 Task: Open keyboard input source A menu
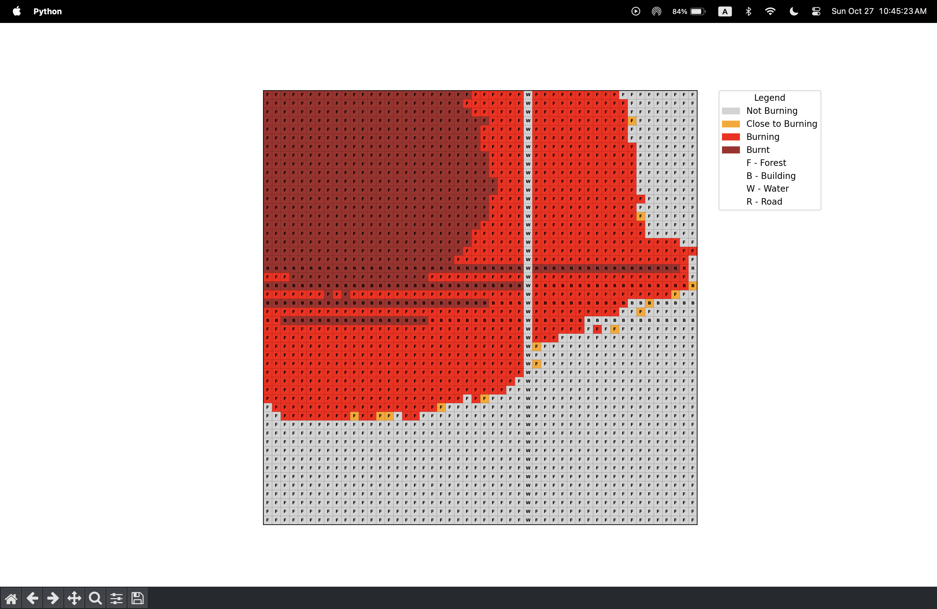(725, 11)
